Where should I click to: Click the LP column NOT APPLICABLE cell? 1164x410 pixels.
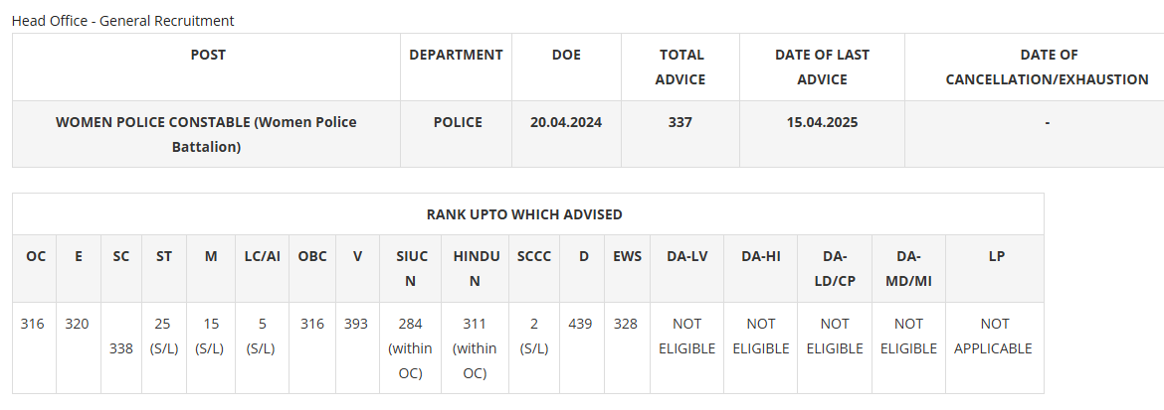pyautogui.click(x=993, y=336)
